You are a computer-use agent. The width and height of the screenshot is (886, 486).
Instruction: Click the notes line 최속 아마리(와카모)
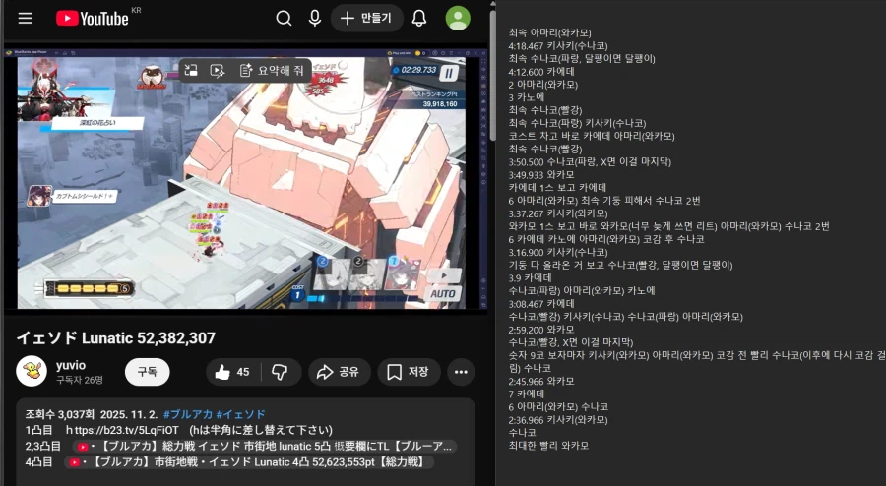[549, 32]
